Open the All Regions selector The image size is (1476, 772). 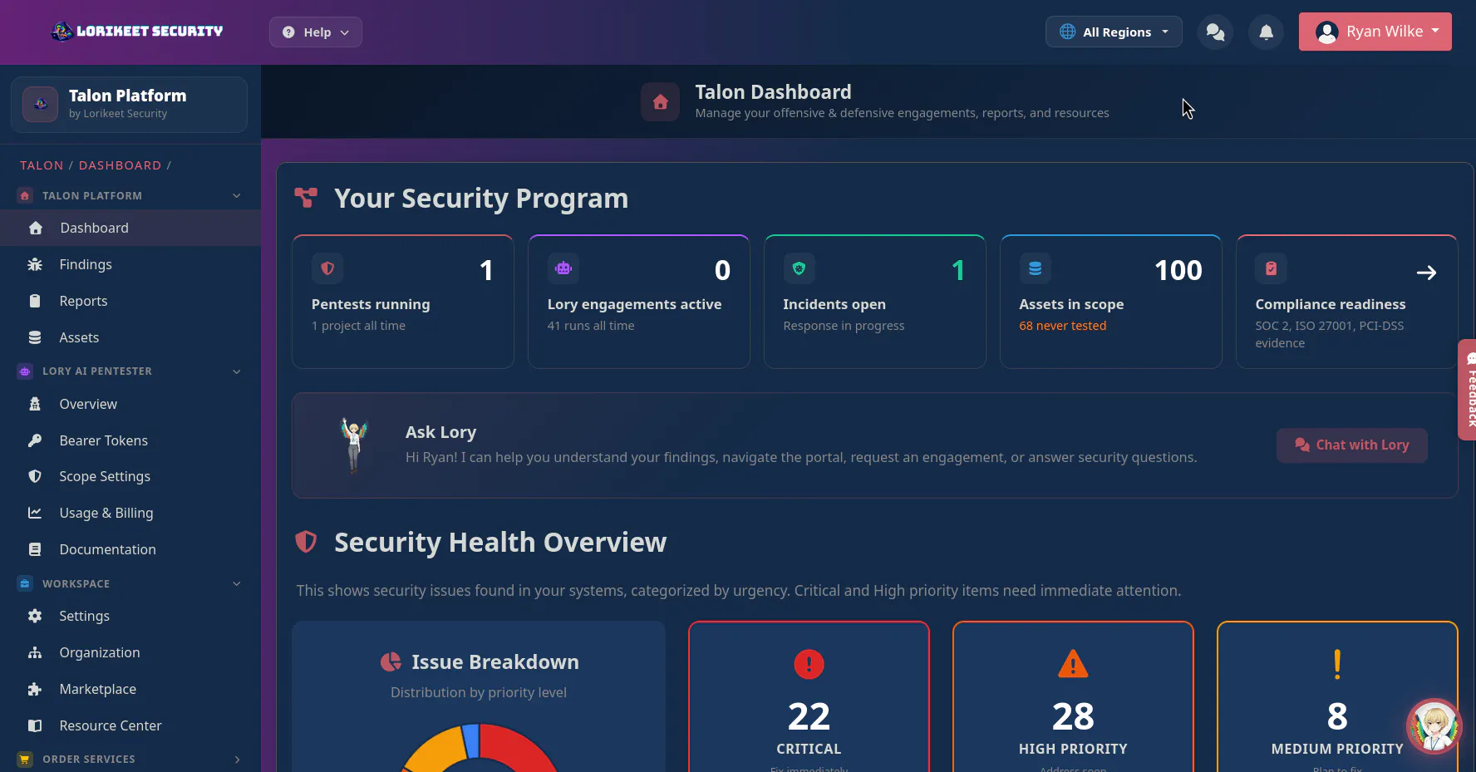tap(1114, 32)
